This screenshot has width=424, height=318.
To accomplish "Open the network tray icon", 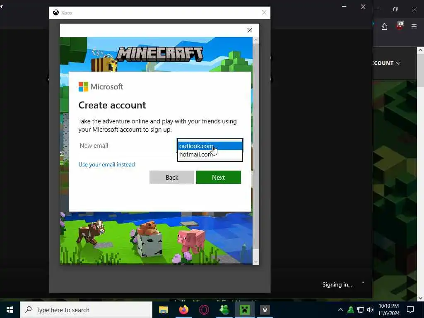I will [361, 310].
